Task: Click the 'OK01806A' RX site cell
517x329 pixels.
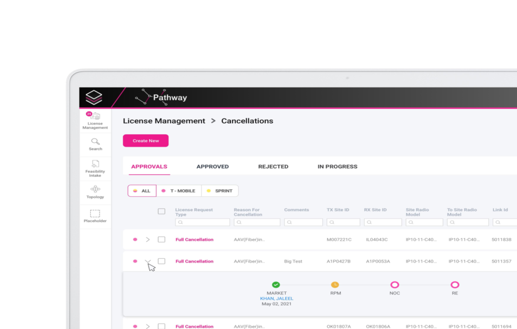Action: [x=378, y=326]
